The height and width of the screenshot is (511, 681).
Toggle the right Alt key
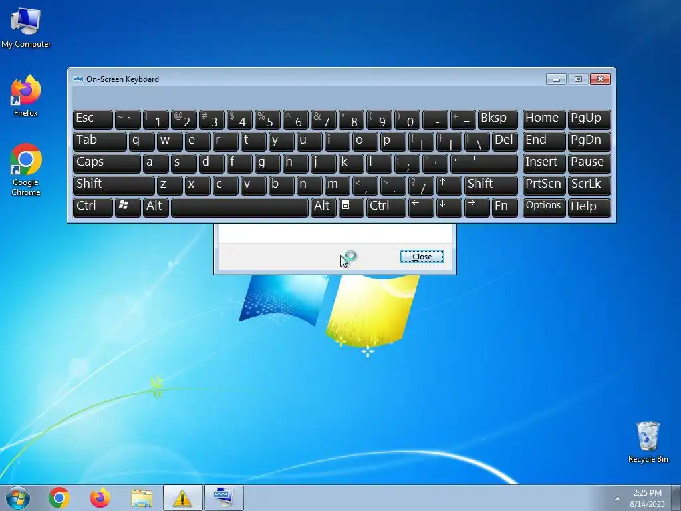(323, 208)
